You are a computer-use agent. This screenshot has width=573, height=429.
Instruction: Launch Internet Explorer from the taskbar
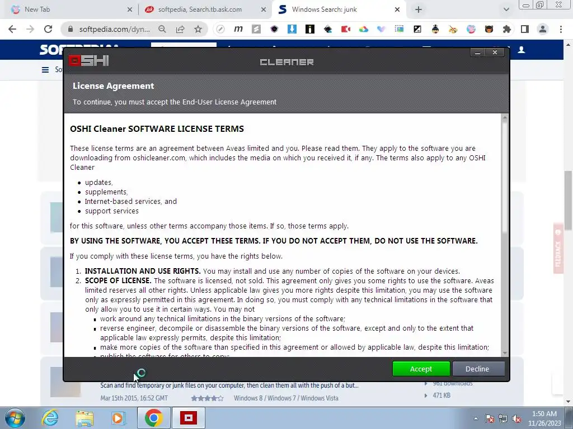50,418
